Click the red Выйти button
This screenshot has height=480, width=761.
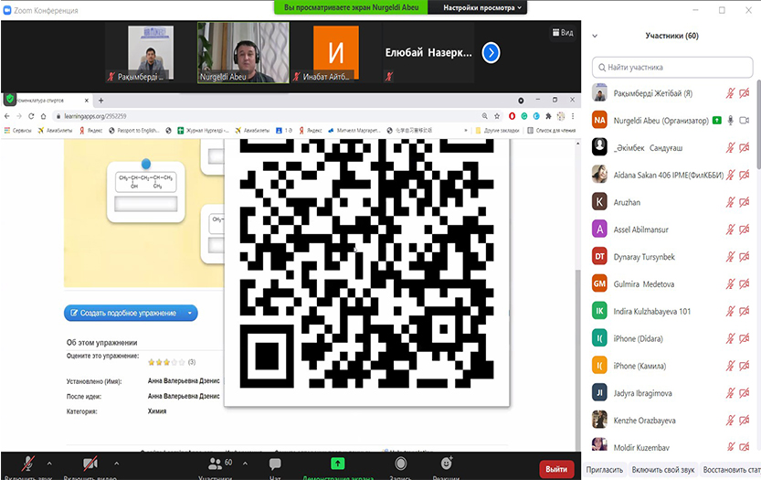pos(556,469)
